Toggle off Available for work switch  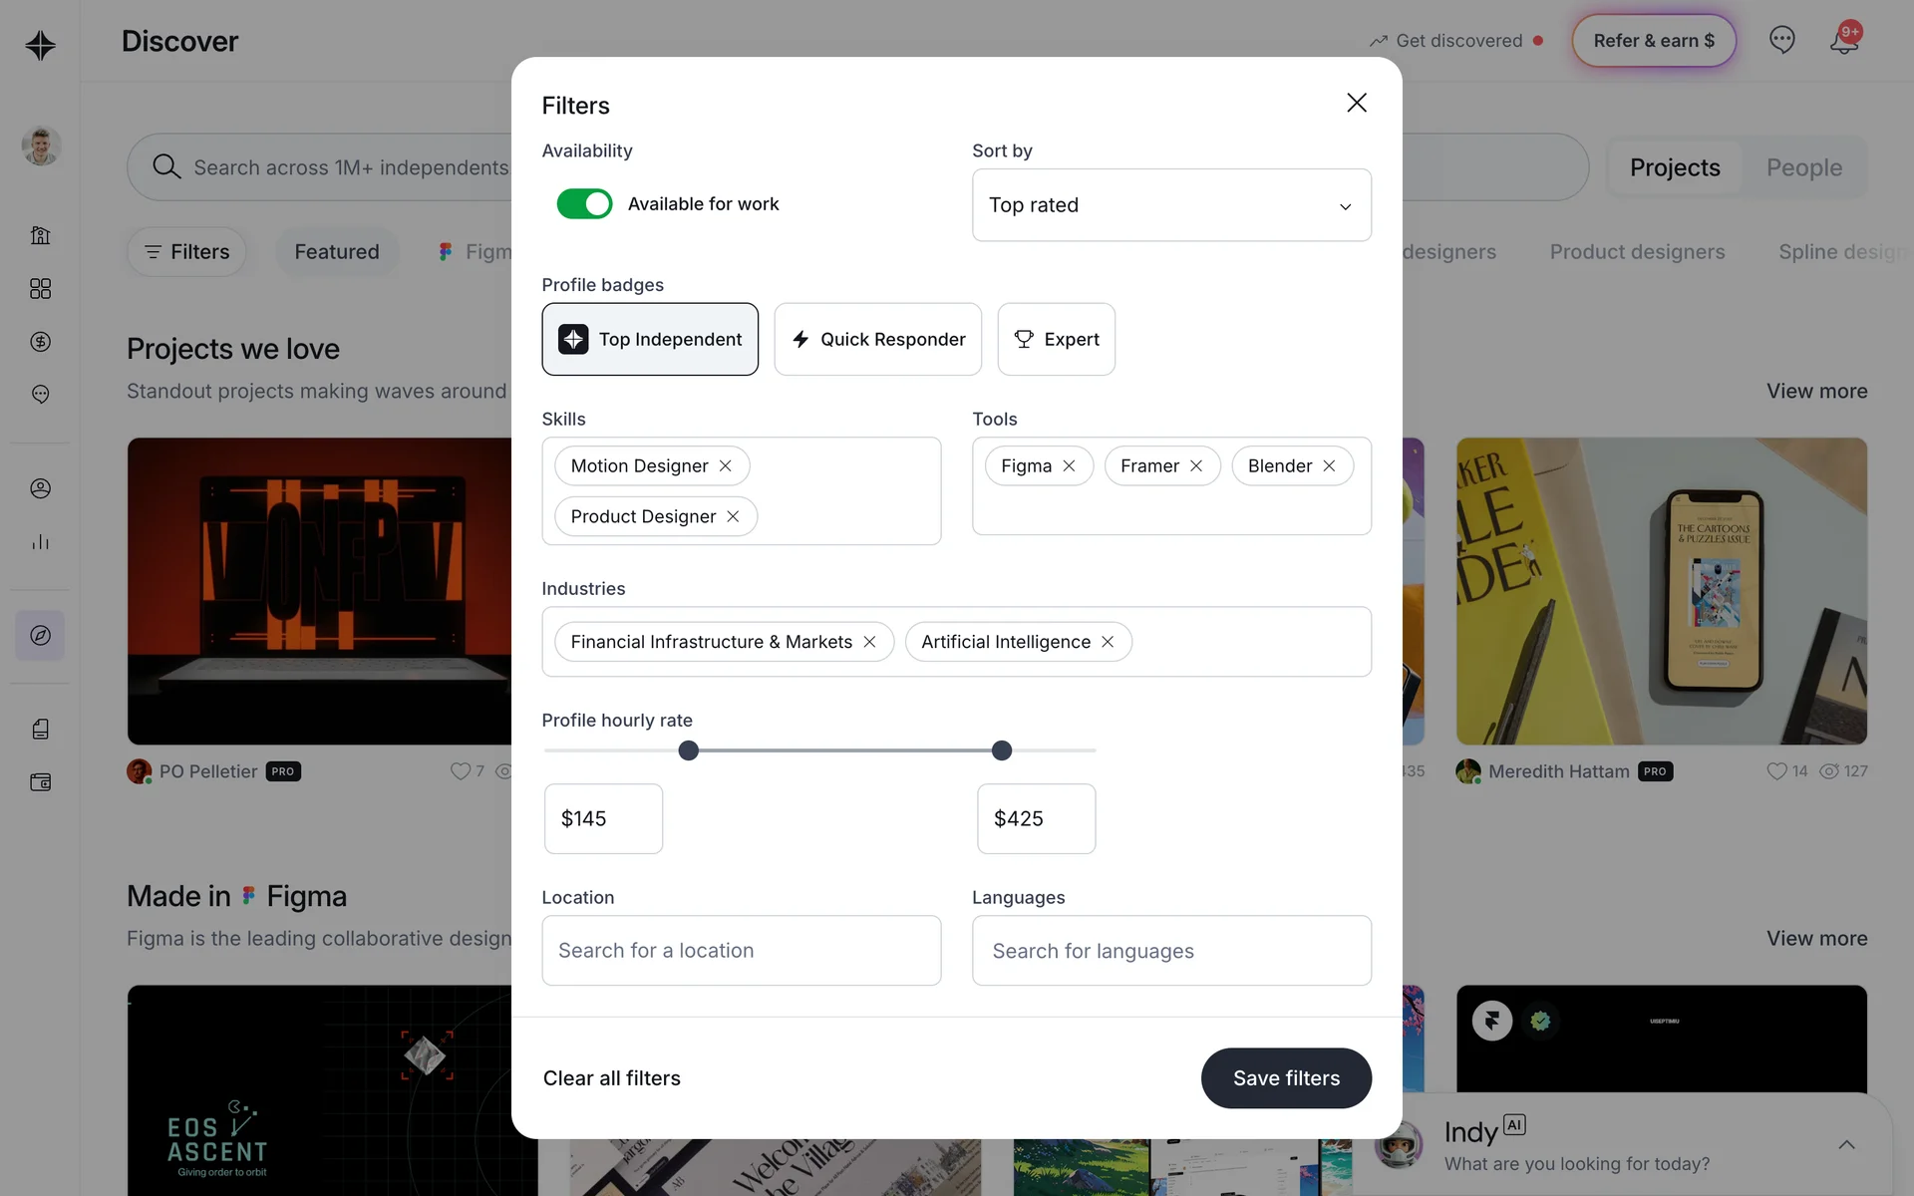(584, 204)
